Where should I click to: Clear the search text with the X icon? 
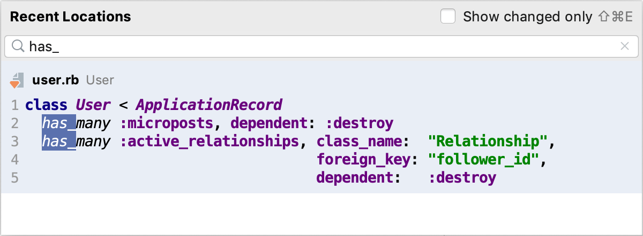(x=624, y=46)
